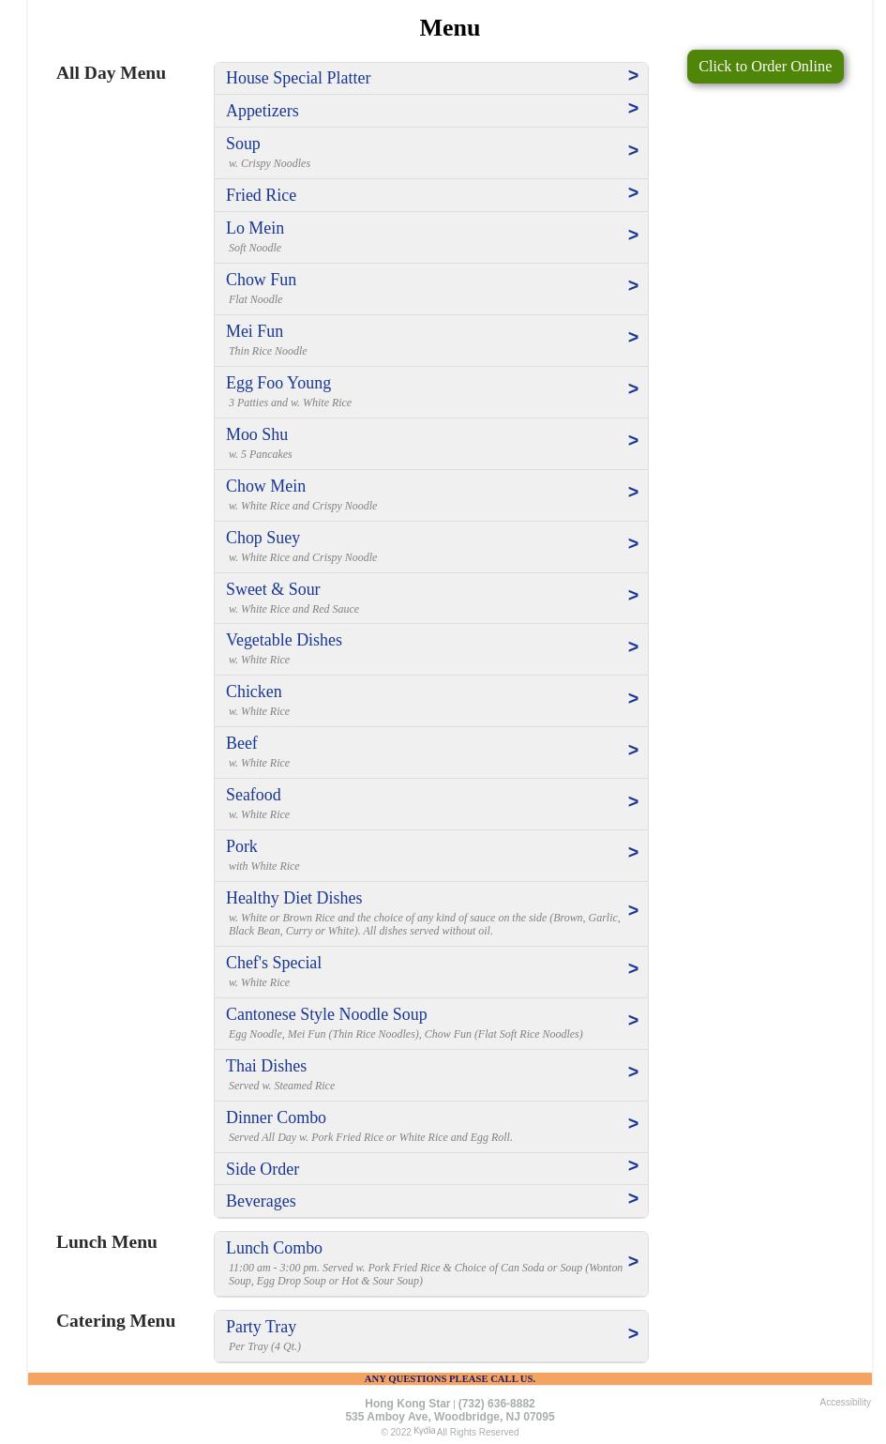The height and width of the screenshot is (1444, 886).
Task: Open the Appetizers menu category
Action: [263, 111]
